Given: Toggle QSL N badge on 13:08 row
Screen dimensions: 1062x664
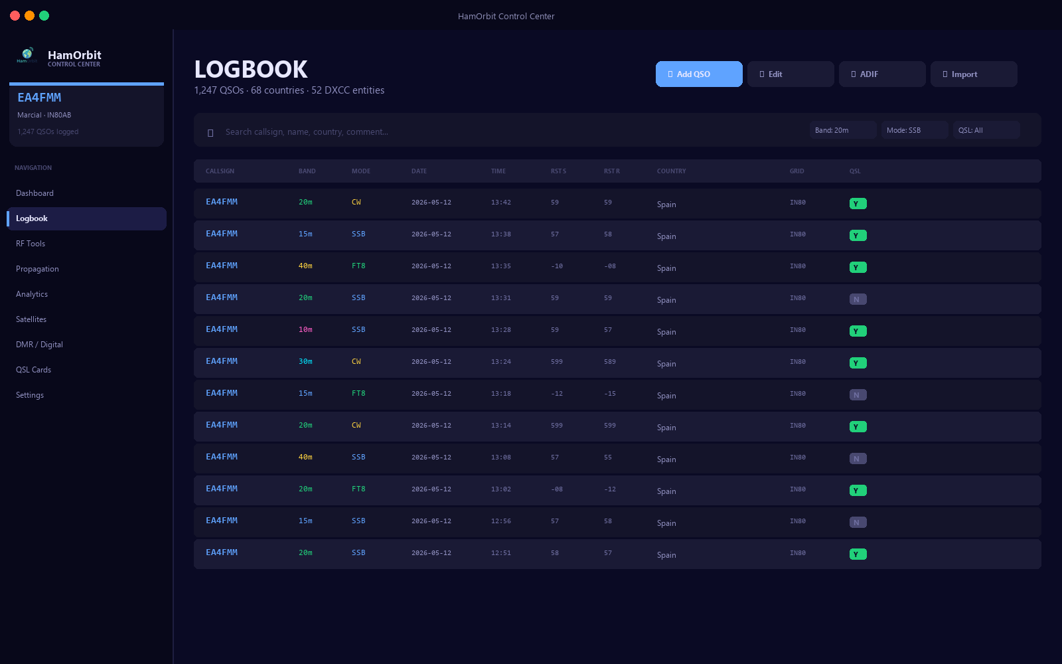Looking at the screenshot, I should (858, 459).
